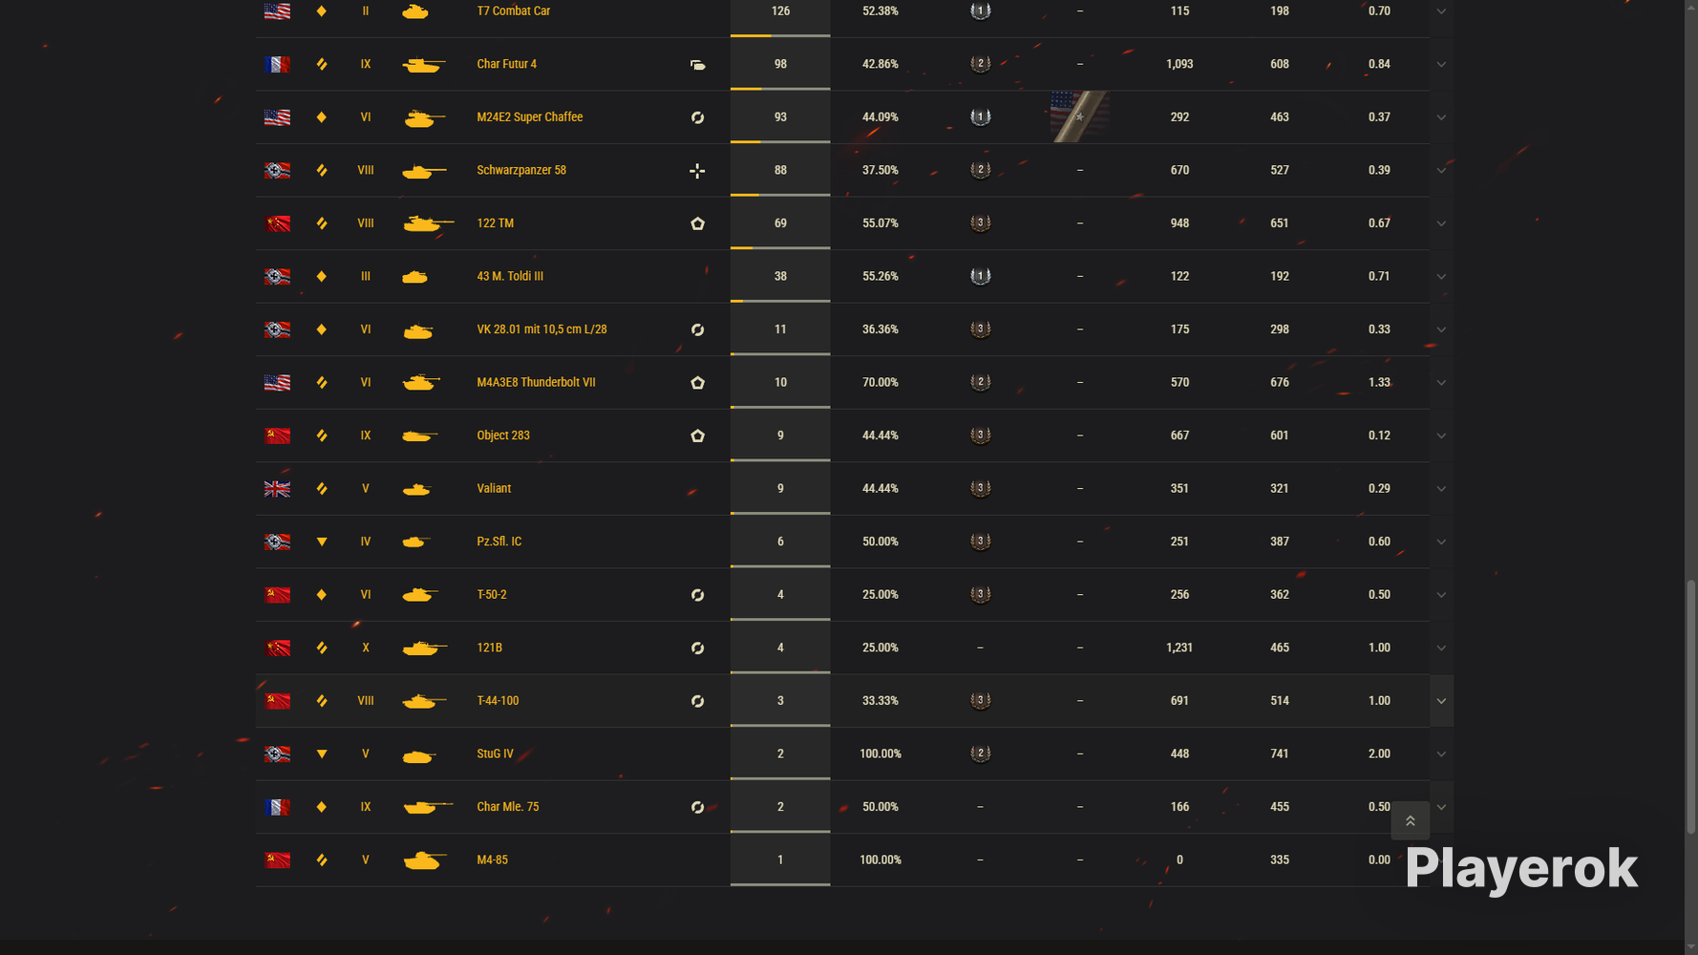Jump to top with the double-chevron button
The width and height of the screenshot is (1698, 955).
click(x=1410, y=821)
